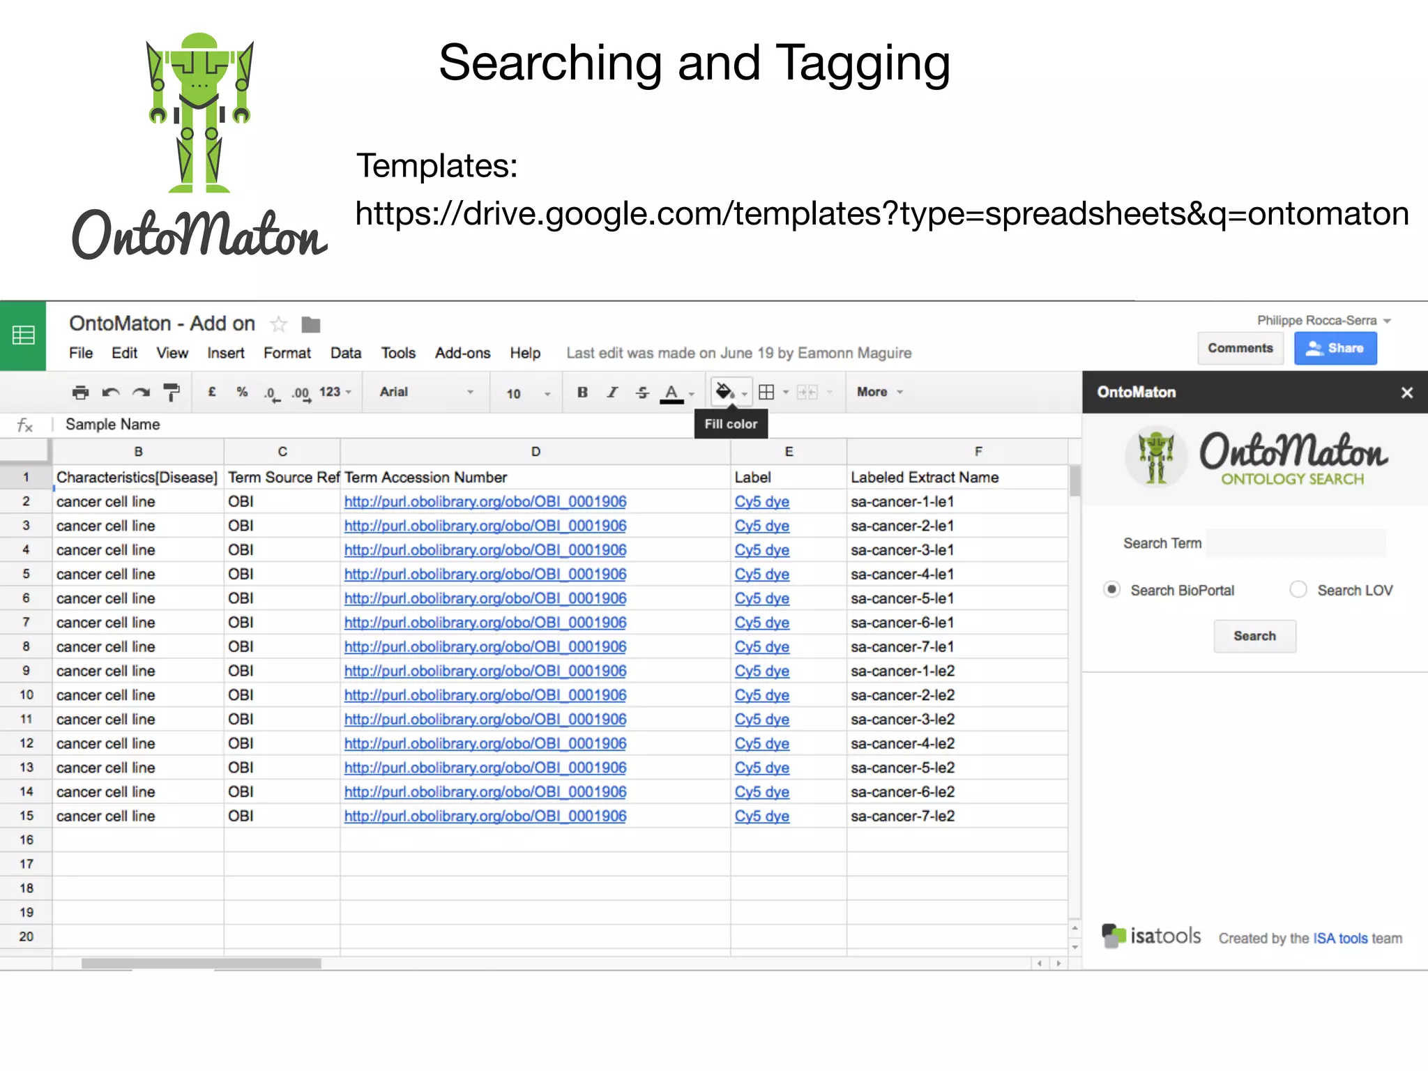
Task: Click the Comments button
Action: click(1240, 348)
